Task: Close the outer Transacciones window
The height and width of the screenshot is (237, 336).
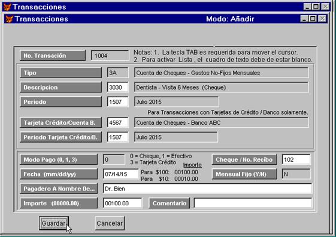Action: (325, 7)
